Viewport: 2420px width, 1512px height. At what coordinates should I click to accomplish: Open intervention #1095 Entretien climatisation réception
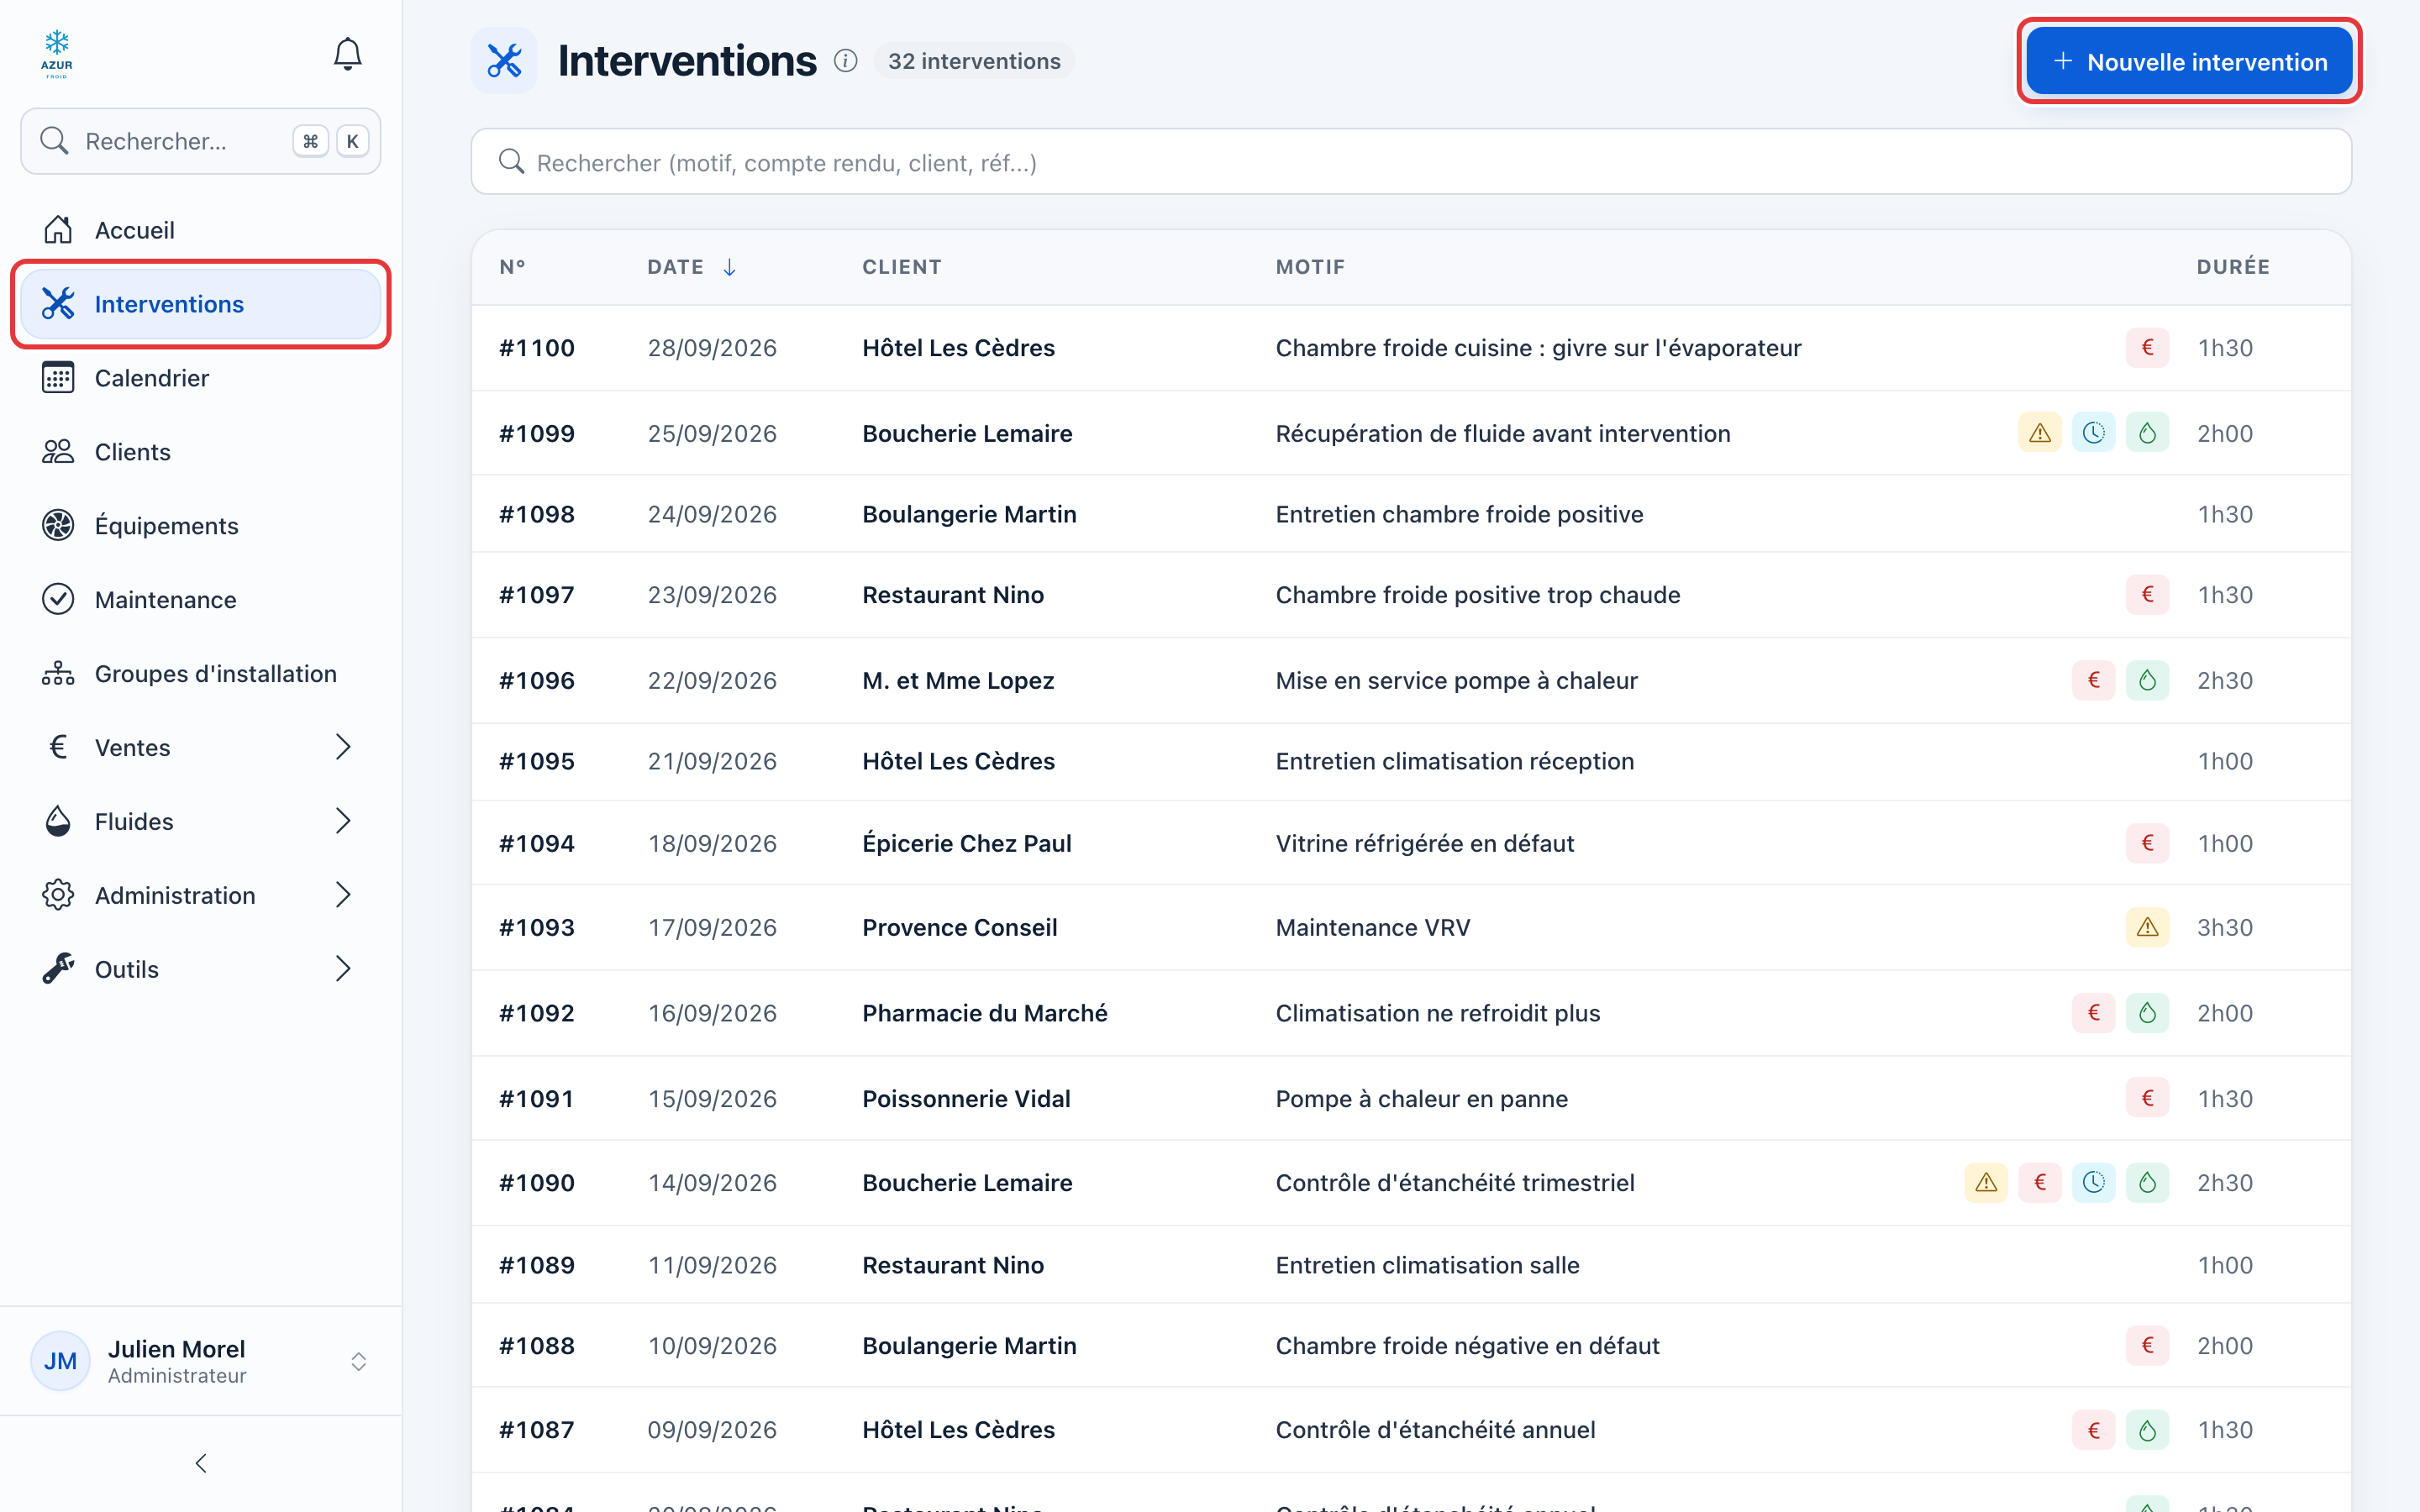coord(1411,761)
